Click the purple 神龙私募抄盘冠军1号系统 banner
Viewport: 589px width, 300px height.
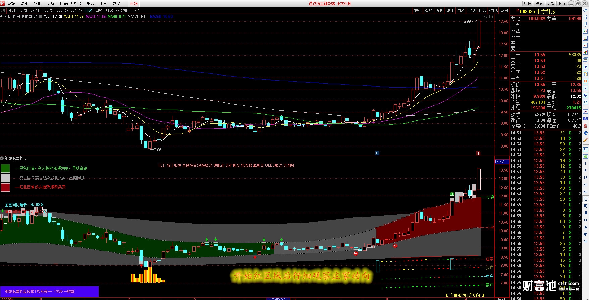click(x=49, y=291)
